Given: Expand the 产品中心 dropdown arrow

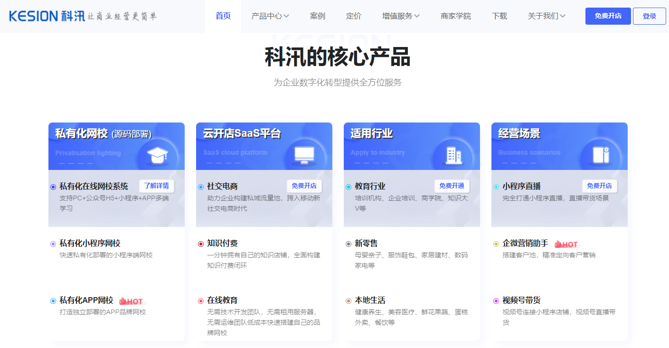Looking at the screenshot, I should click(286, 16).
